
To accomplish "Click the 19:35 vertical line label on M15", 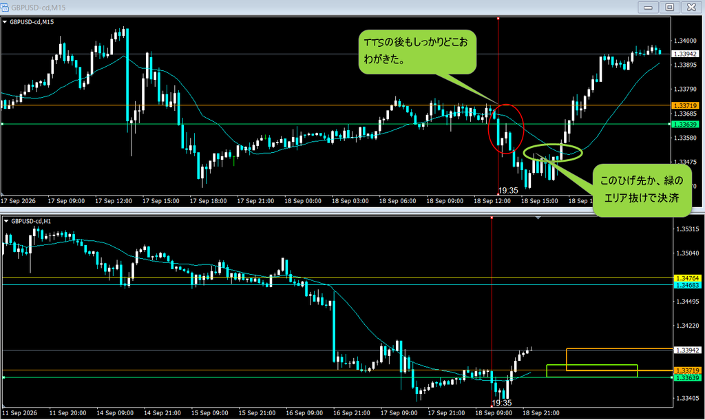I will [508, 191].
